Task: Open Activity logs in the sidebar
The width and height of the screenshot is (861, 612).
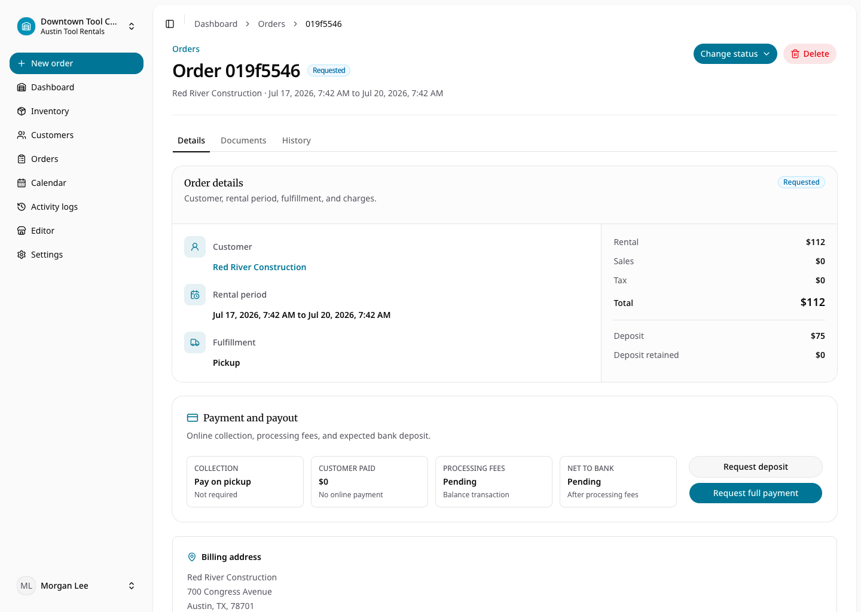Action: pyautogui.click(x=77, y=207)
